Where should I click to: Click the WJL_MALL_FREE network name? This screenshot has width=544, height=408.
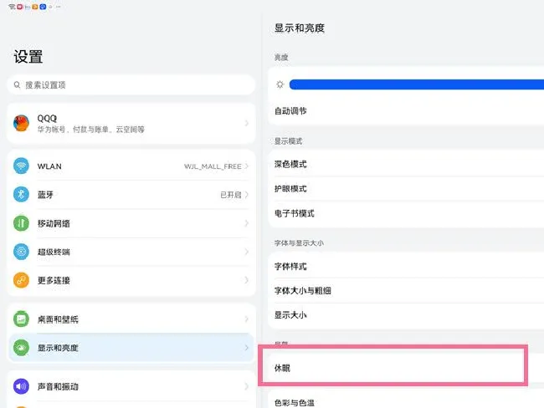pos(213,166)
